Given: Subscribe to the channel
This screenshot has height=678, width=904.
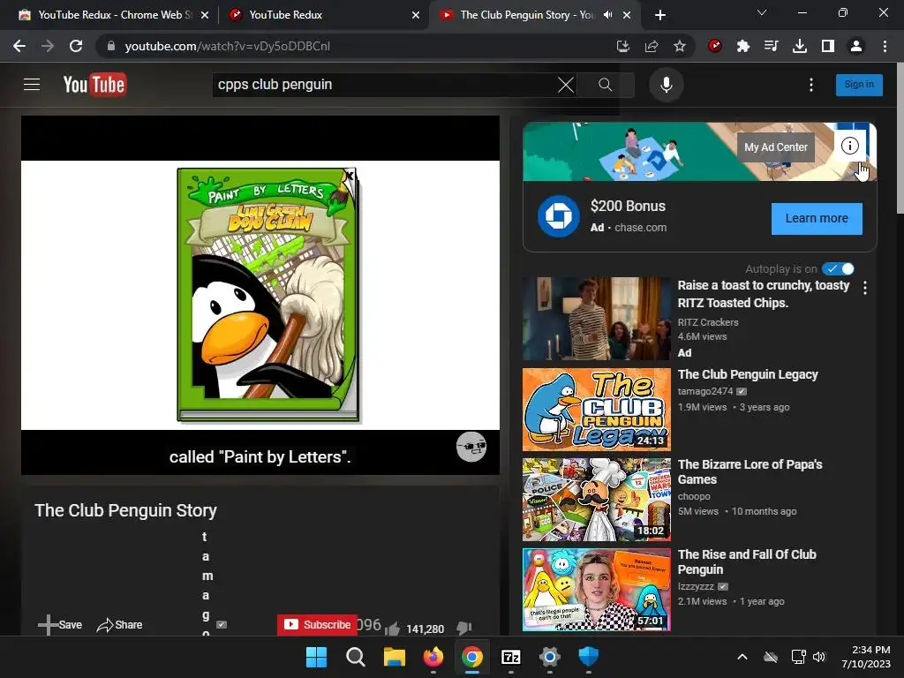Looking at the screenshot, I should (x=317, y=624).
